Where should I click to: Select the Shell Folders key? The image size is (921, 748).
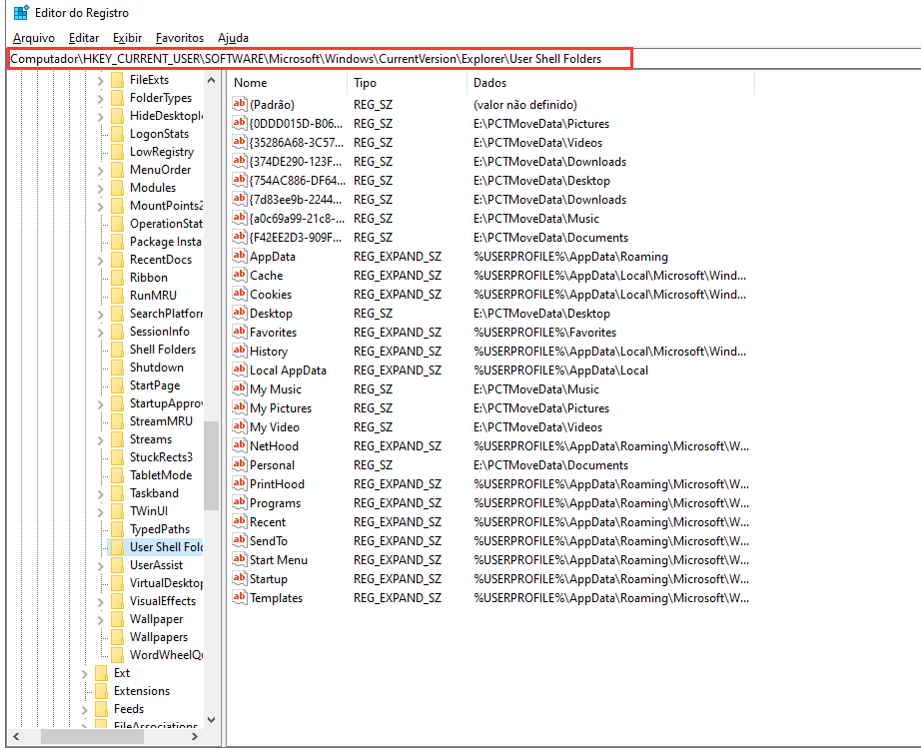pyautogui.click(x=162, y=350)
